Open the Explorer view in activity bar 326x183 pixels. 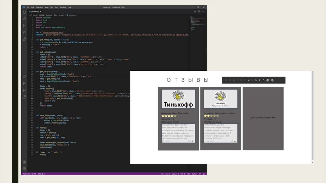coord(24,12)
